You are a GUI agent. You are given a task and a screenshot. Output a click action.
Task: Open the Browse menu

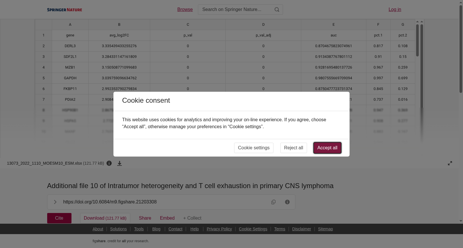185,10
